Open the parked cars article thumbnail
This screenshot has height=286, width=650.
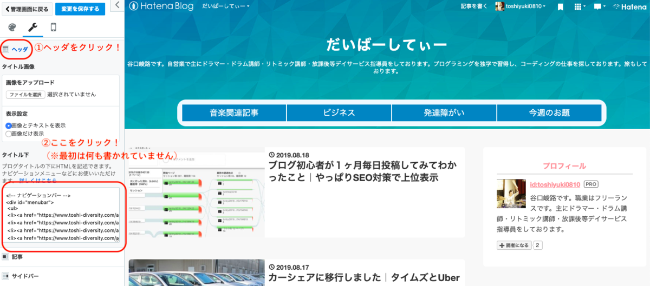[x=197, y=272]
